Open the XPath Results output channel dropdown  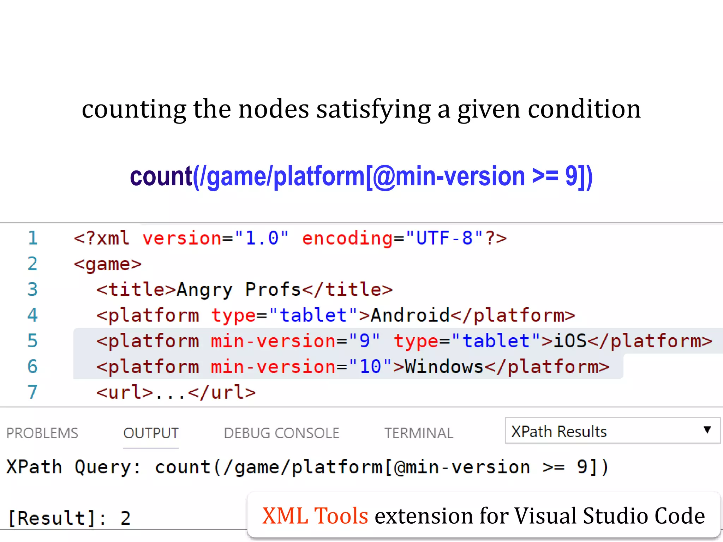coord(612,430)
